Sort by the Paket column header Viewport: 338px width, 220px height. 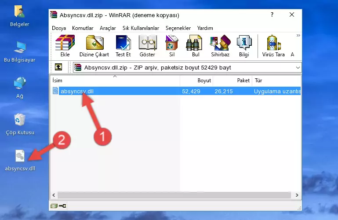pyautogui.click(x=233, y=81)
